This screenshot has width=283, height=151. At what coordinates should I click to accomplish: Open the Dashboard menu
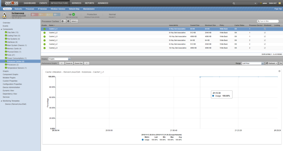point(30,3)
